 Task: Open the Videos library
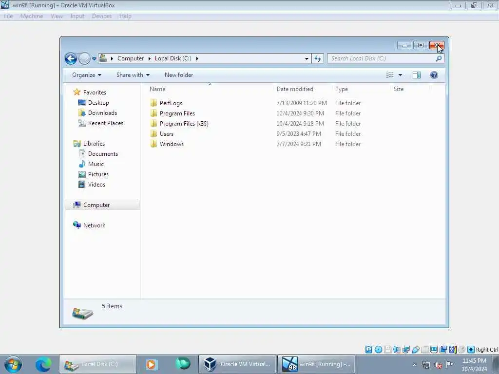[x=96, y=184]
